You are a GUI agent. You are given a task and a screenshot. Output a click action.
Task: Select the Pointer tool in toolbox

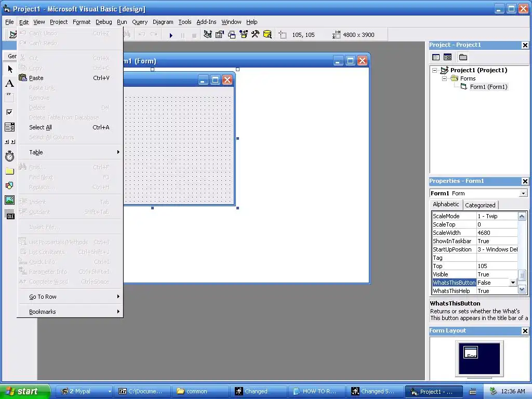click(x=10, y=69)
